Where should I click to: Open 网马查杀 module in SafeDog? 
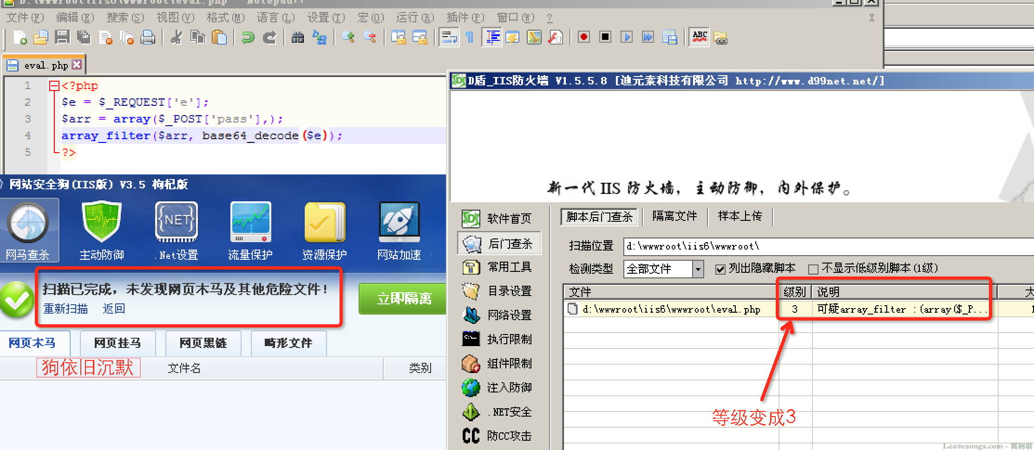(x=28, y=231)
